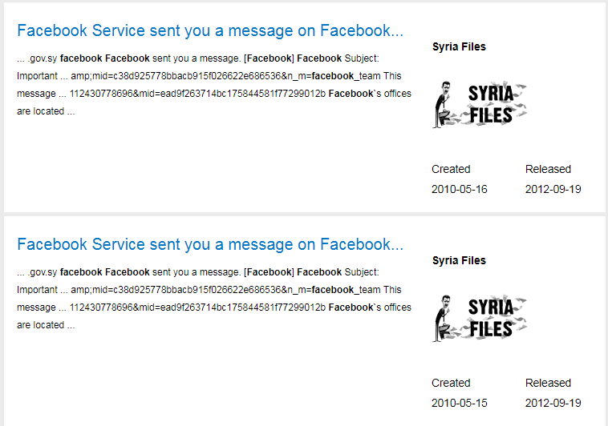Click the 'Important ... amp;mid=' line in second result
Screen dimensions: 608x426
click(x=209, y=290)
